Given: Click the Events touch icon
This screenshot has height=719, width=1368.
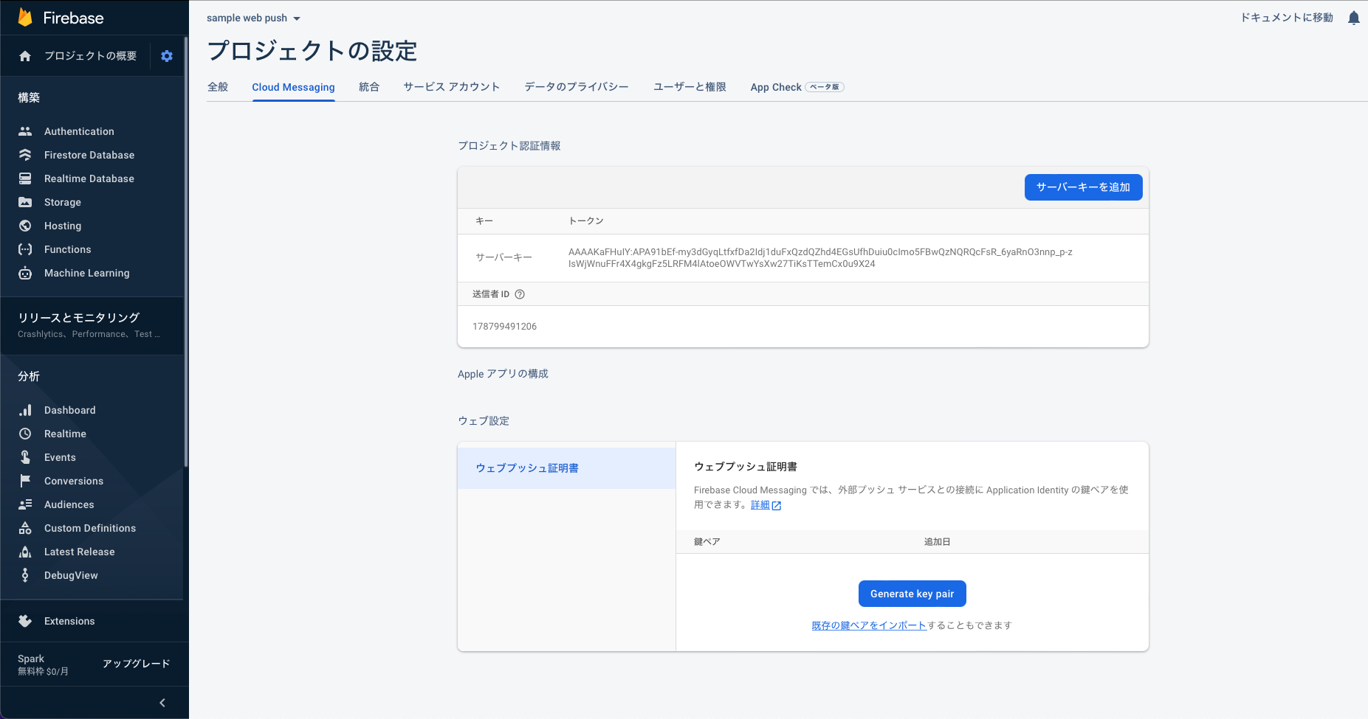Looking at the screenshot, I should tap(25, 457).
